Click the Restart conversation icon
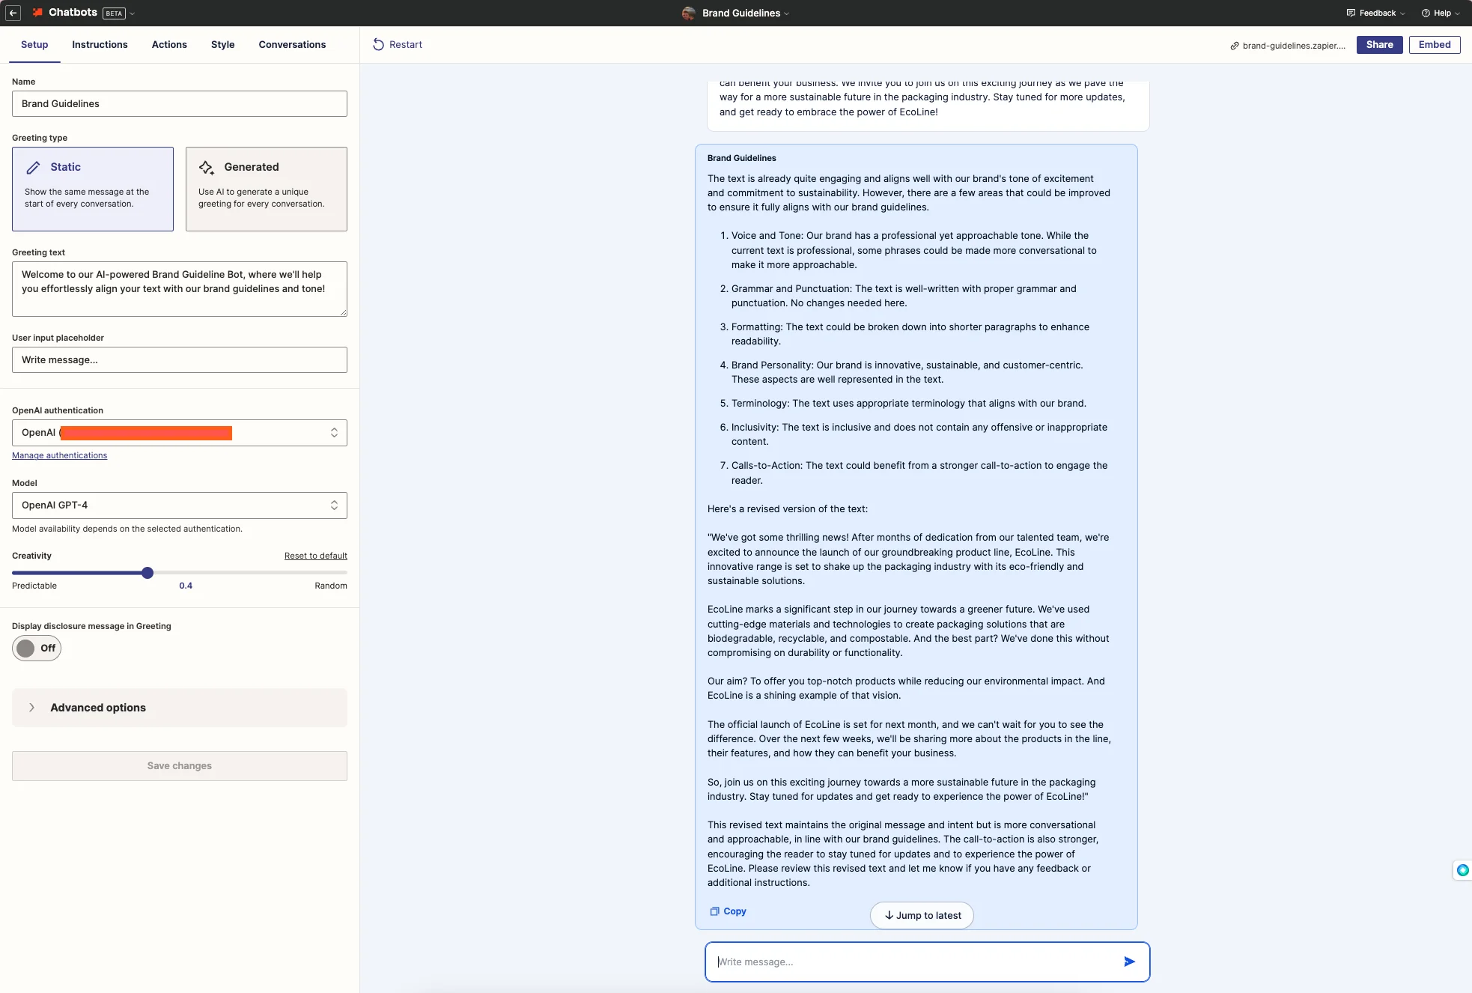1472x993 pixels. [378, 45]
